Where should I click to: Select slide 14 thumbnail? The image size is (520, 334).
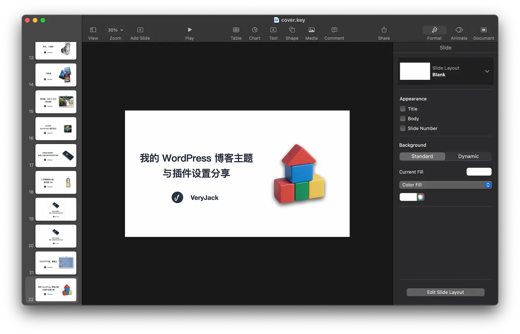56,75
